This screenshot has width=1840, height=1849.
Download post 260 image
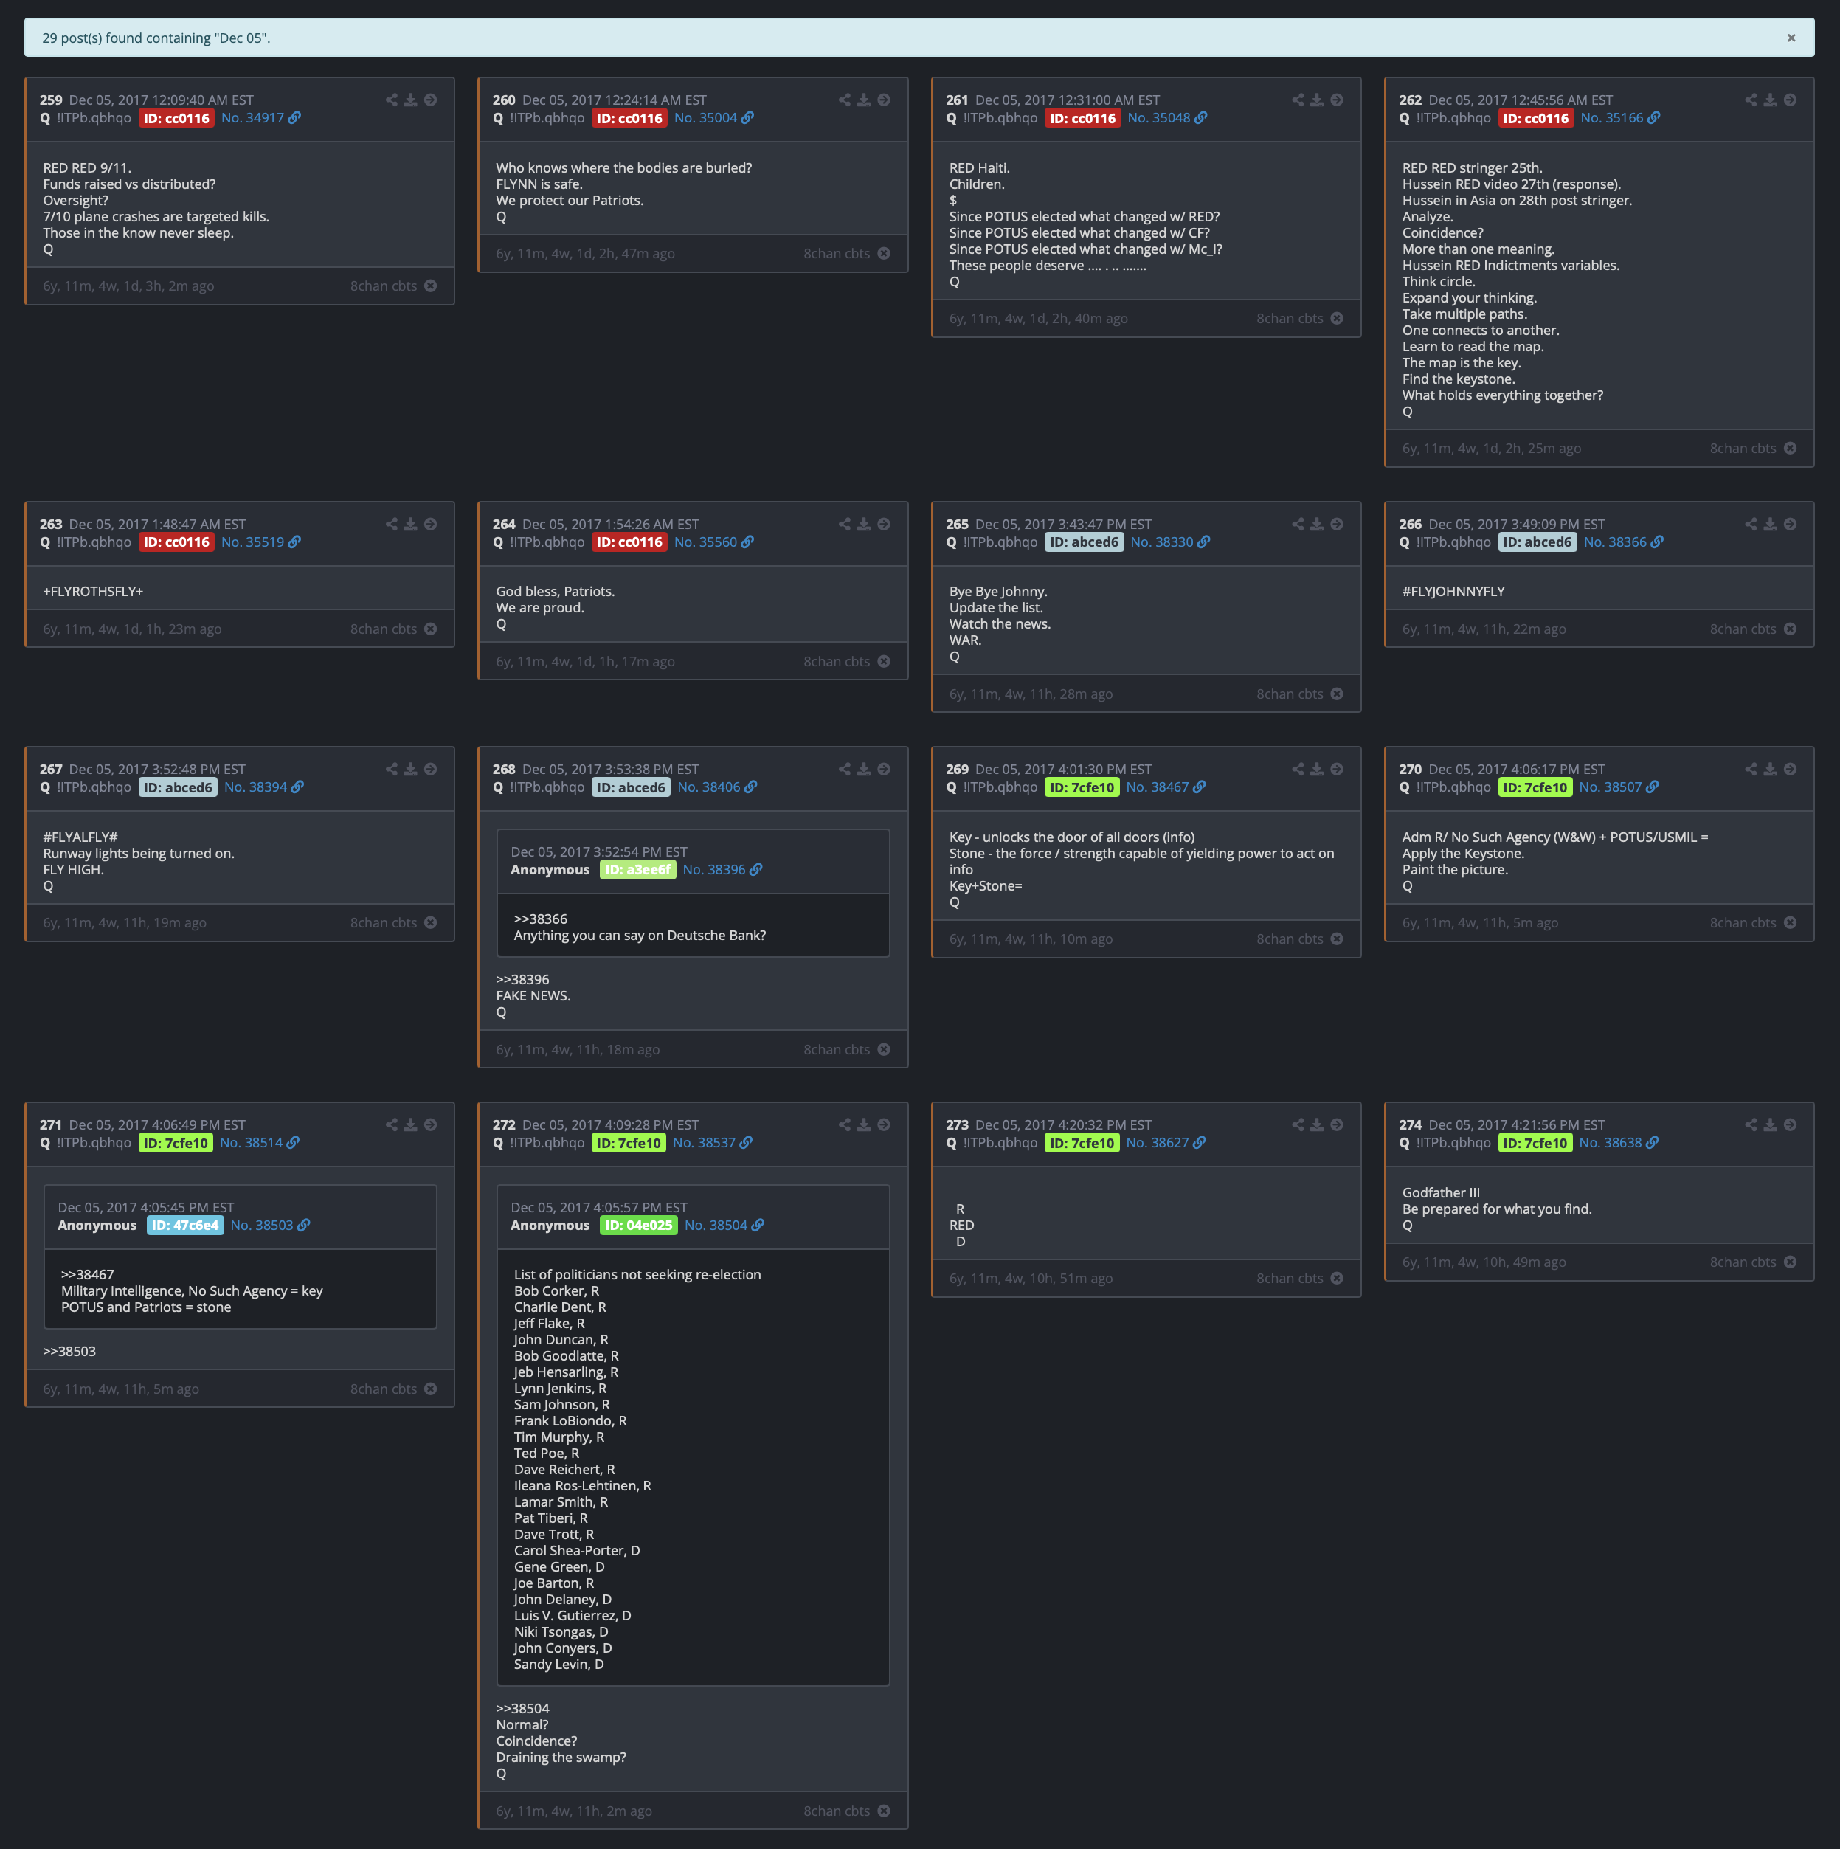point(863,100)
